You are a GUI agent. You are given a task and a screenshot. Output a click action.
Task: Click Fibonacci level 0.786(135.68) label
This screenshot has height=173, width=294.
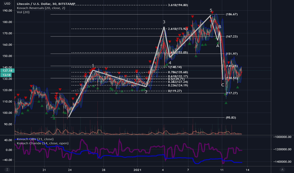point(178,72)
